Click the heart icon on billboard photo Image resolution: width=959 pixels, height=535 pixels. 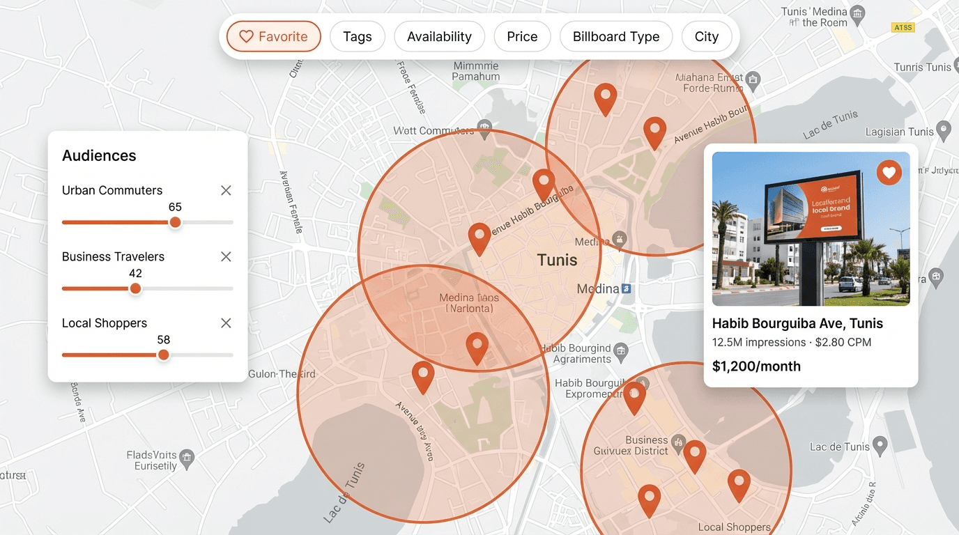click(889, 172)
